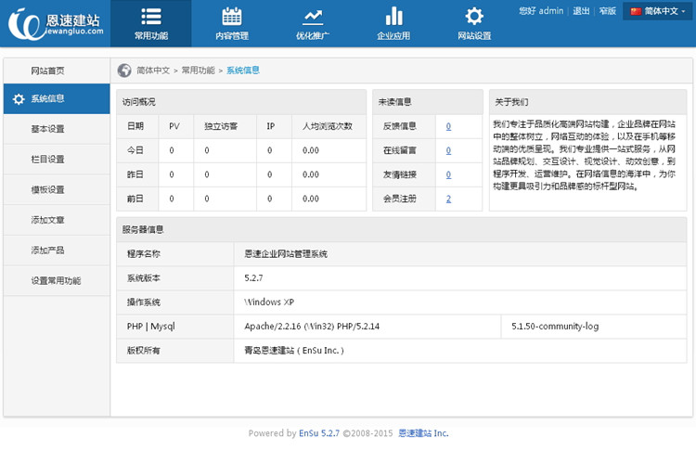The height and width of the screenshot is (450, 696).
Task: Click 简体中文 in breadcrumb
Action: coord(153,71)
